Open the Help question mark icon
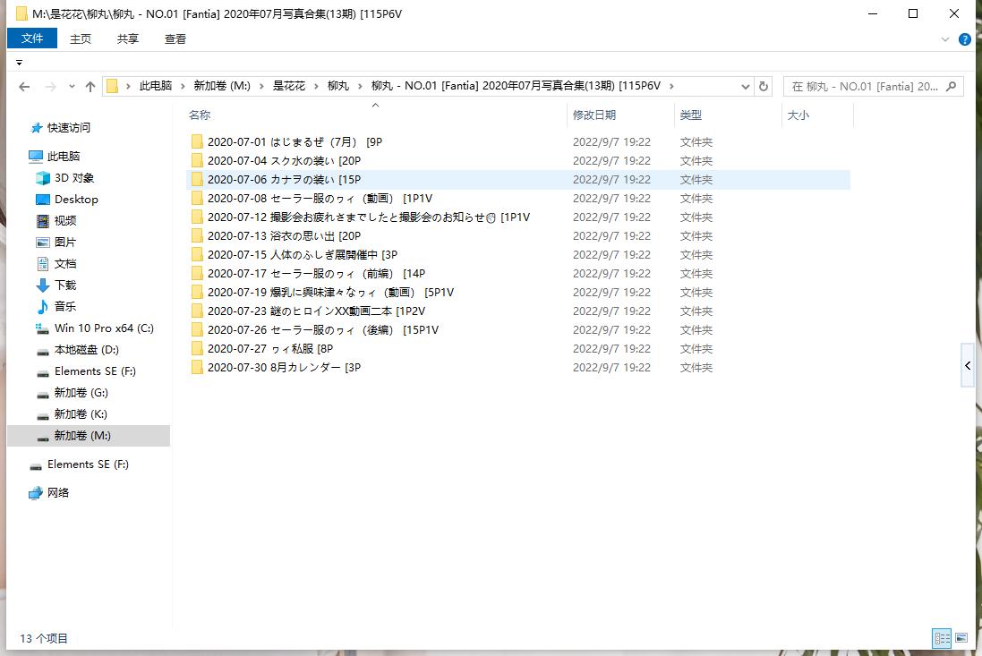Screen dimensions: 982x656 [x=965, y=39]
